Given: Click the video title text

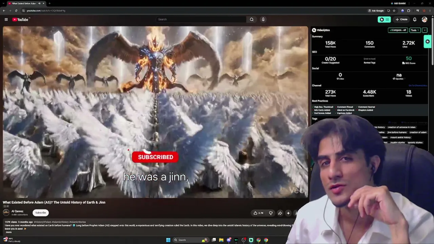Looking at the screenshot, I should (x=54, y=202).
